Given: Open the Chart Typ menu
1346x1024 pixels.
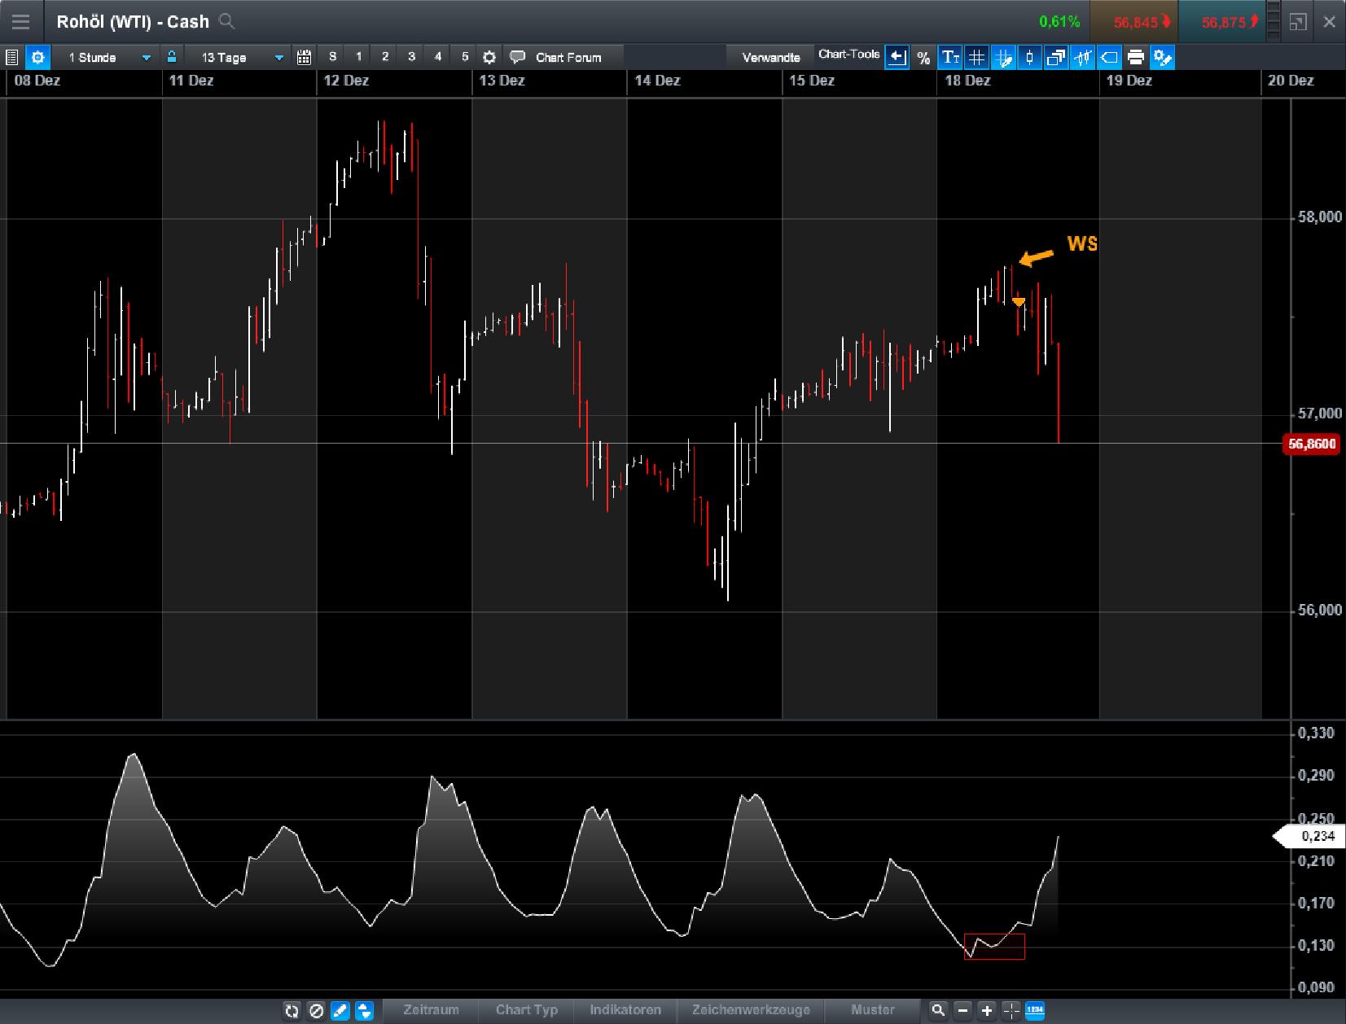Looking at the screenshot, I should click(x=525, y=1010).
